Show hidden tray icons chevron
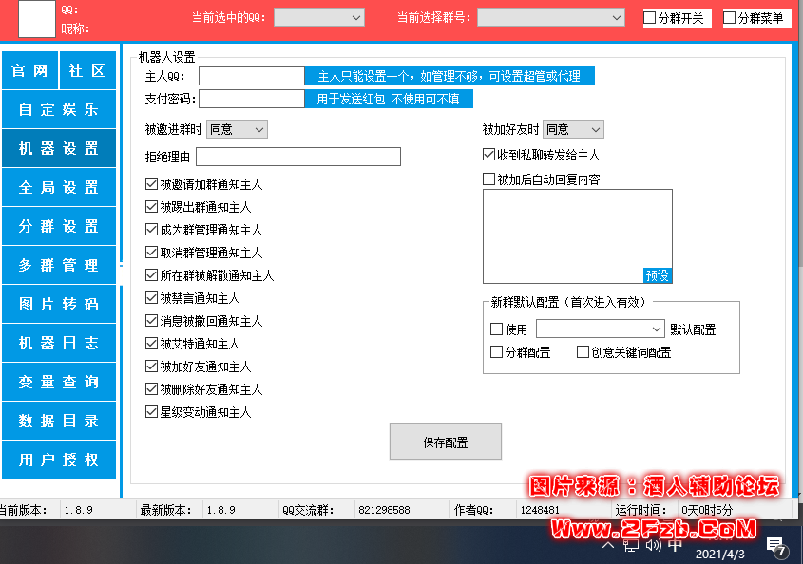This screenshot has height=564, width=803. [609, 545]
